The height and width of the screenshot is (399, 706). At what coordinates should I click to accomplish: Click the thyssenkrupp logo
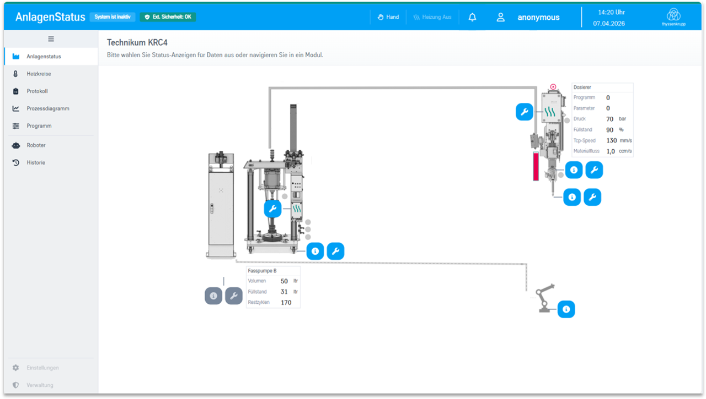click(x=673, y=17)
